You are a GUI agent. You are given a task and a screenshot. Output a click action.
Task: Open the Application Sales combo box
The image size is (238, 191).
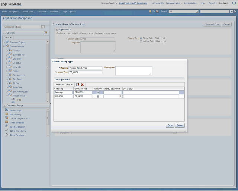(x=43, y=27)
